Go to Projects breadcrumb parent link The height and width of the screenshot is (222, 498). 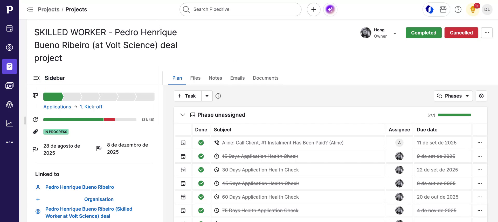tap(49, 10)
